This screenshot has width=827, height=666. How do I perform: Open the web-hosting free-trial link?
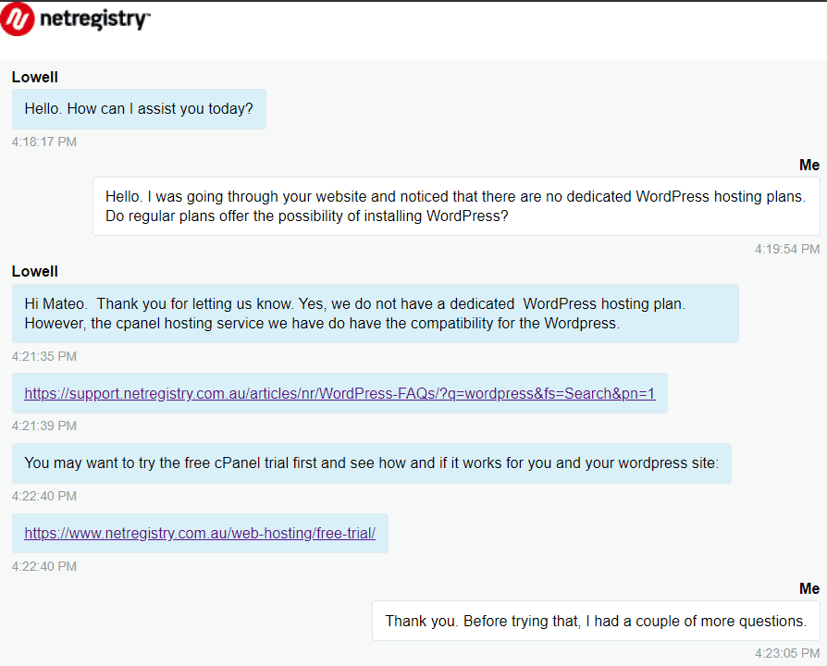coord(200,533)
